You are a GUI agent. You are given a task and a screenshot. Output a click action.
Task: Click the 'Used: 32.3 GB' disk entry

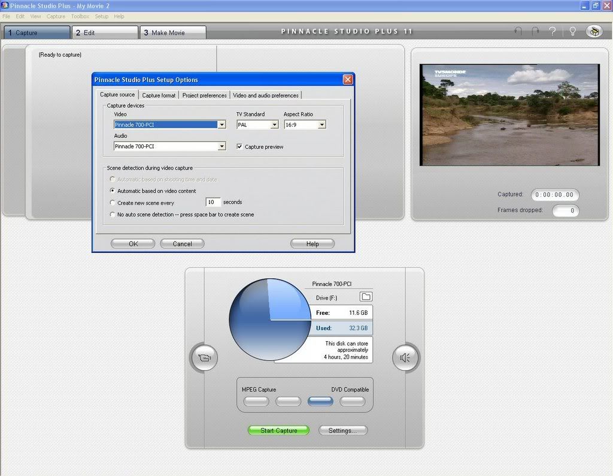point(342,328)
